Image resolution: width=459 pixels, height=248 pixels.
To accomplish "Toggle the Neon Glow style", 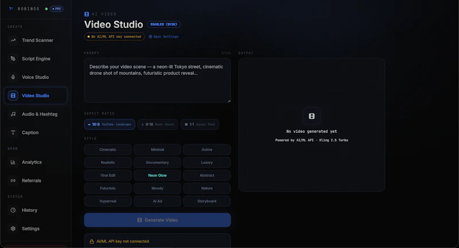I will 157,175.
